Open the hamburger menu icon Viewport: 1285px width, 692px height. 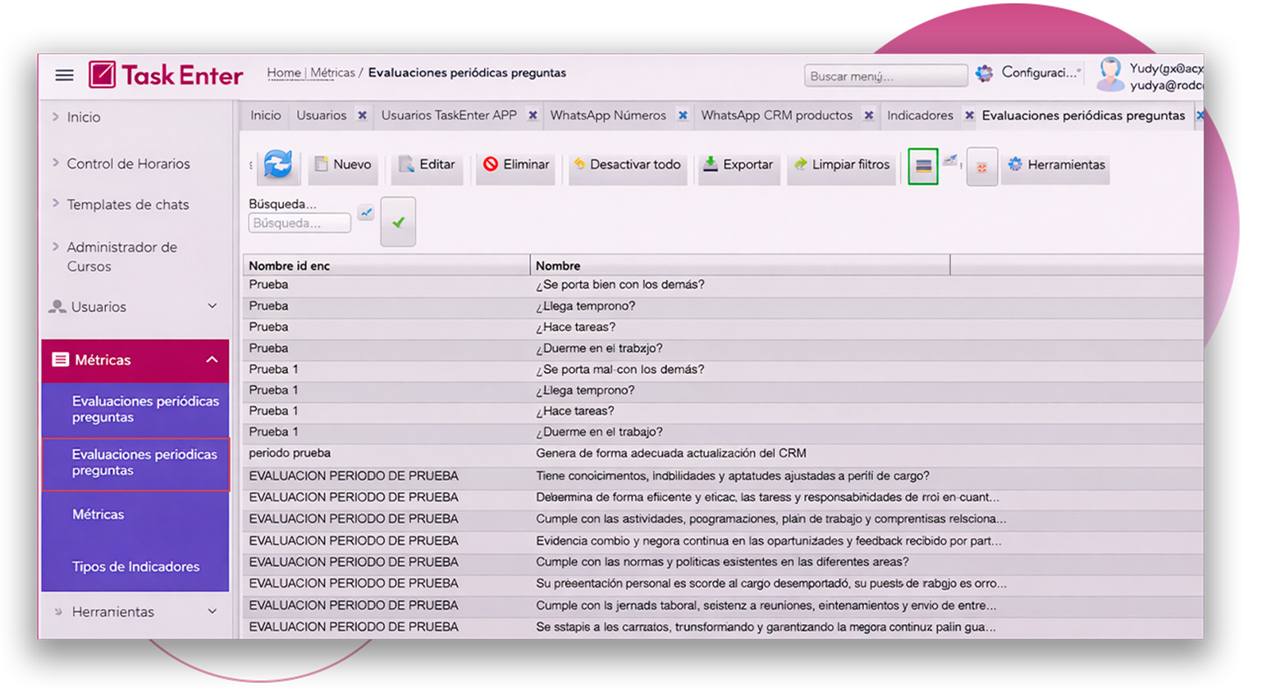(64, 76)
